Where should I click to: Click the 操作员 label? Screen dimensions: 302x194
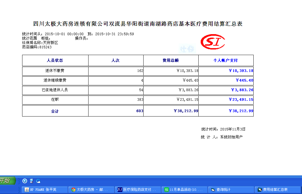(82, 38)
